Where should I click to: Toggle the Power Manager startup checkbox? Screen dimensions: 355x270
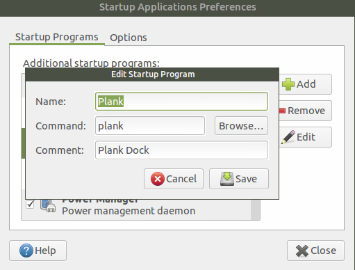pyautogui.click(x=30, y=205)
